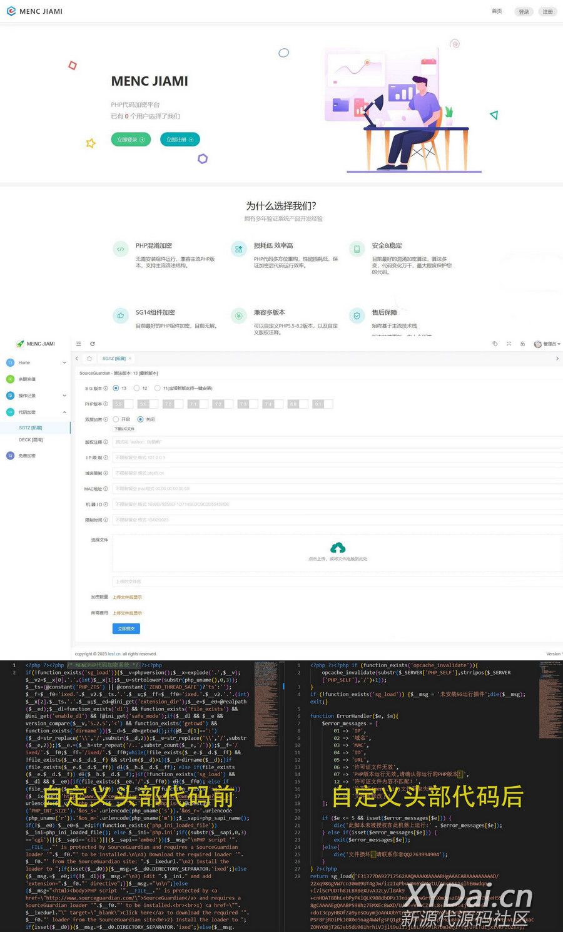Click the home icon in tab bar
The width and height of the screenshot is (563, 932).
pyautogui.click(x=89, y=359)
